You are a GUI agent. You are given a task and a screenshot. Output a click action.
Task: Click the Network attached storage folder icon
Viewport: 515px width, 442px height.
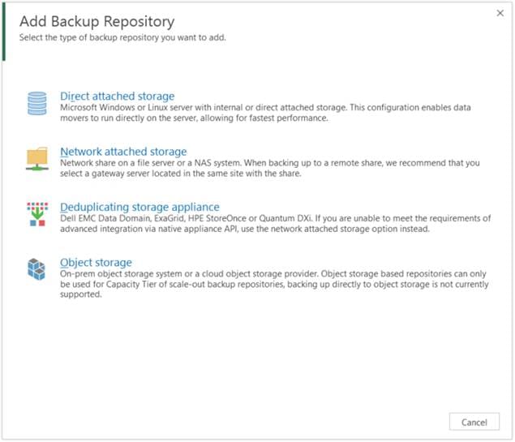point(37,159)
